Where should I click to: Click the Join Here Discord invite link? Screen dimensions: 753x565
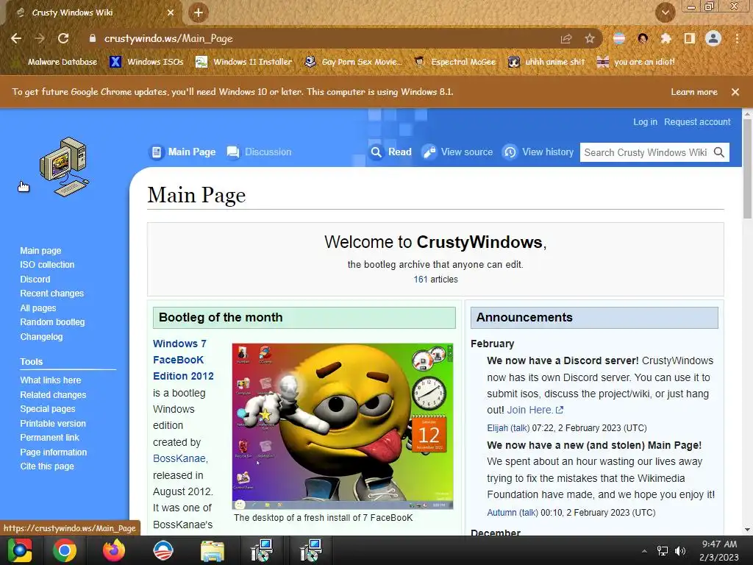(x=535, y=410)
